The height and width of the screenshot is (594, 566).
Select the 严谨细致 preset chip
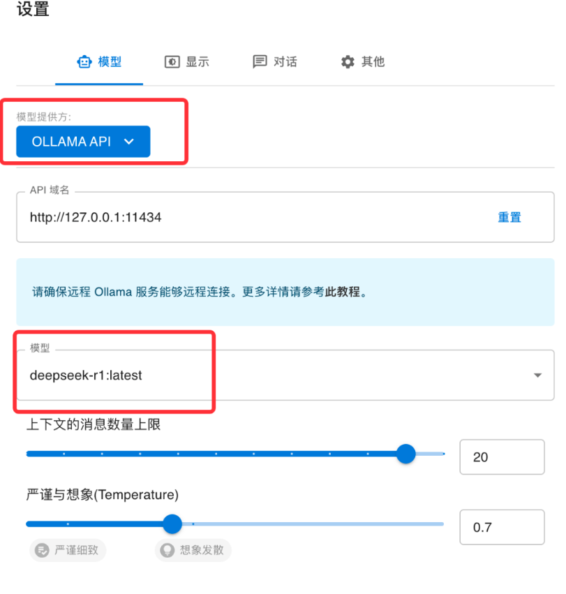coord(68,550)
